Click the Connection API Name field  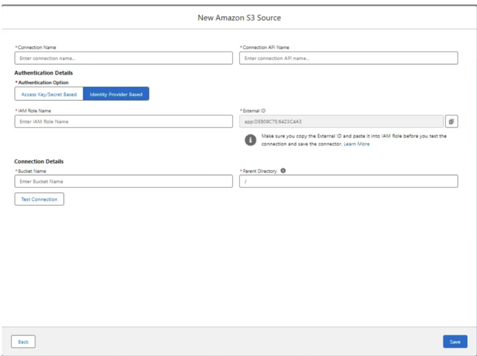coord(348,58)
